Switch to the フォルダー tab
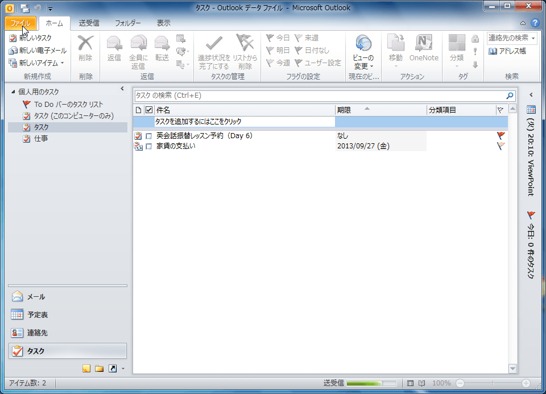This screenshot has height=394, width=546. tap(128, 23)
